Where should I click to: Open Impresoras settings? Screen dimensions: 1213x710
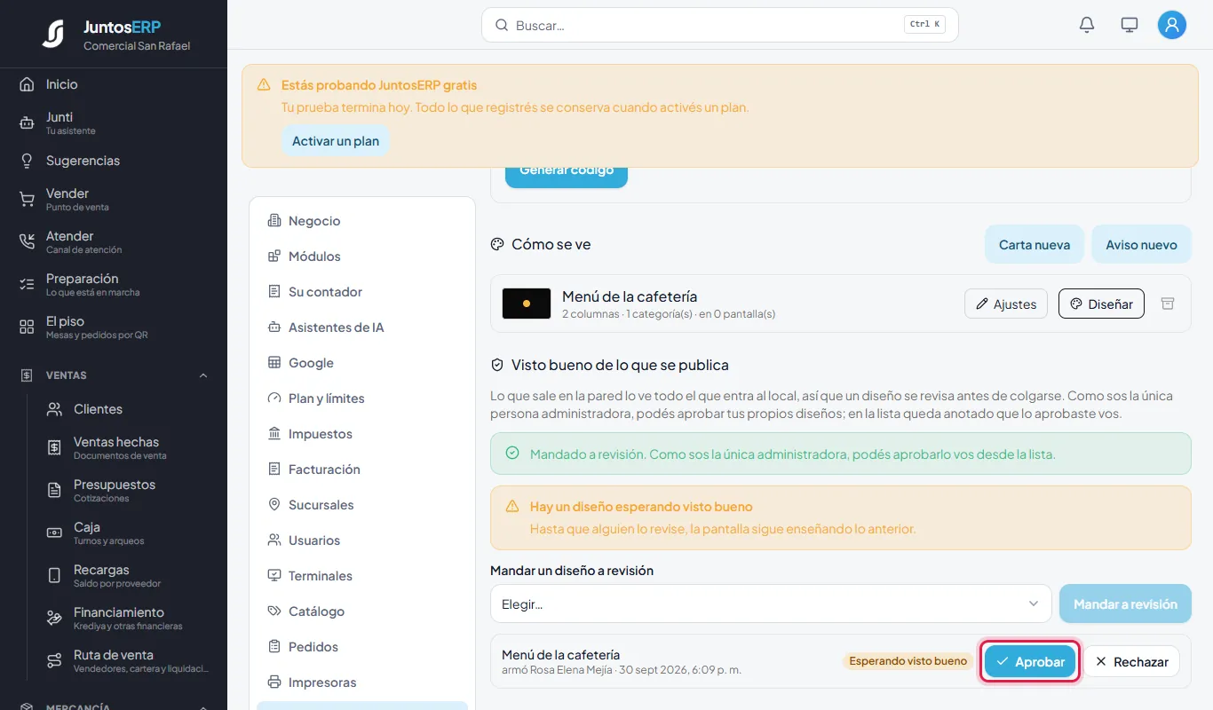pos(362,682)
